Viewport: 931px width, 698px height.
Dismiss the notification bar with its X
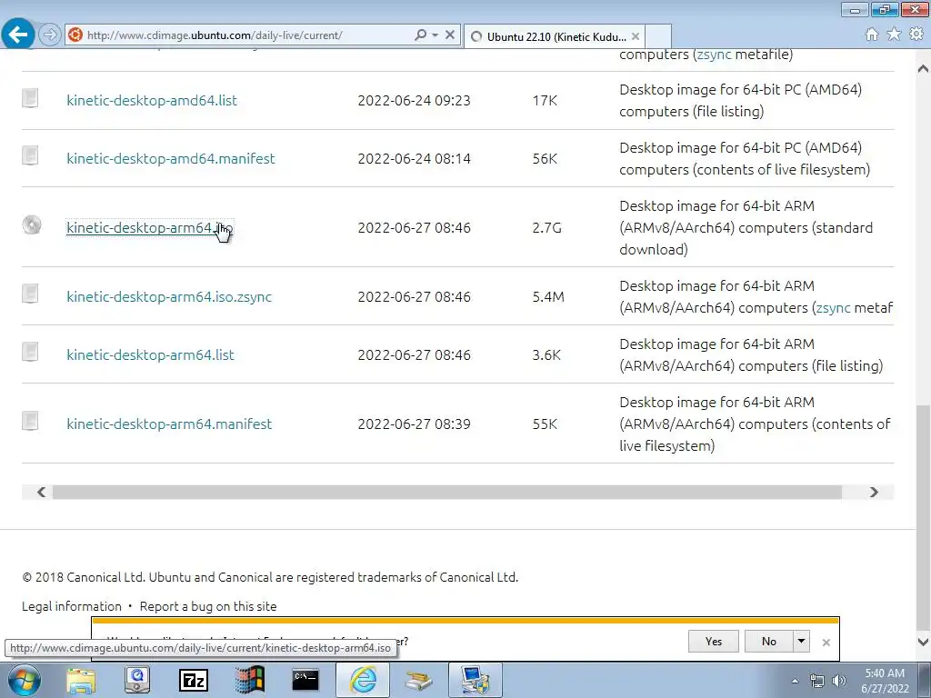[826, 643]
